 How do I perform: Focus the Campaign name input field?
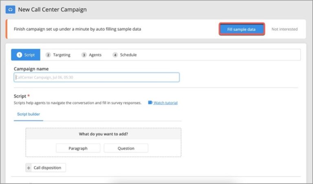(97, 77)
